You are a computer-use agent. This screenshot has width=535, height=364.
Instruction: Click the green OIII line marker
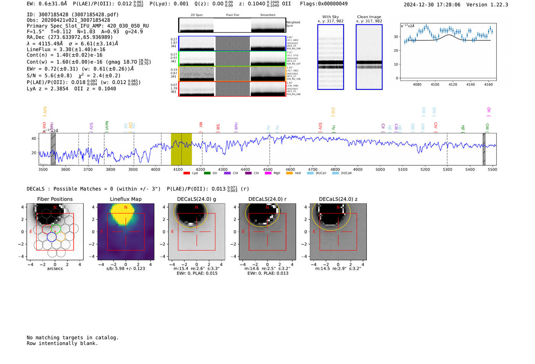click(x=487, y=128)
